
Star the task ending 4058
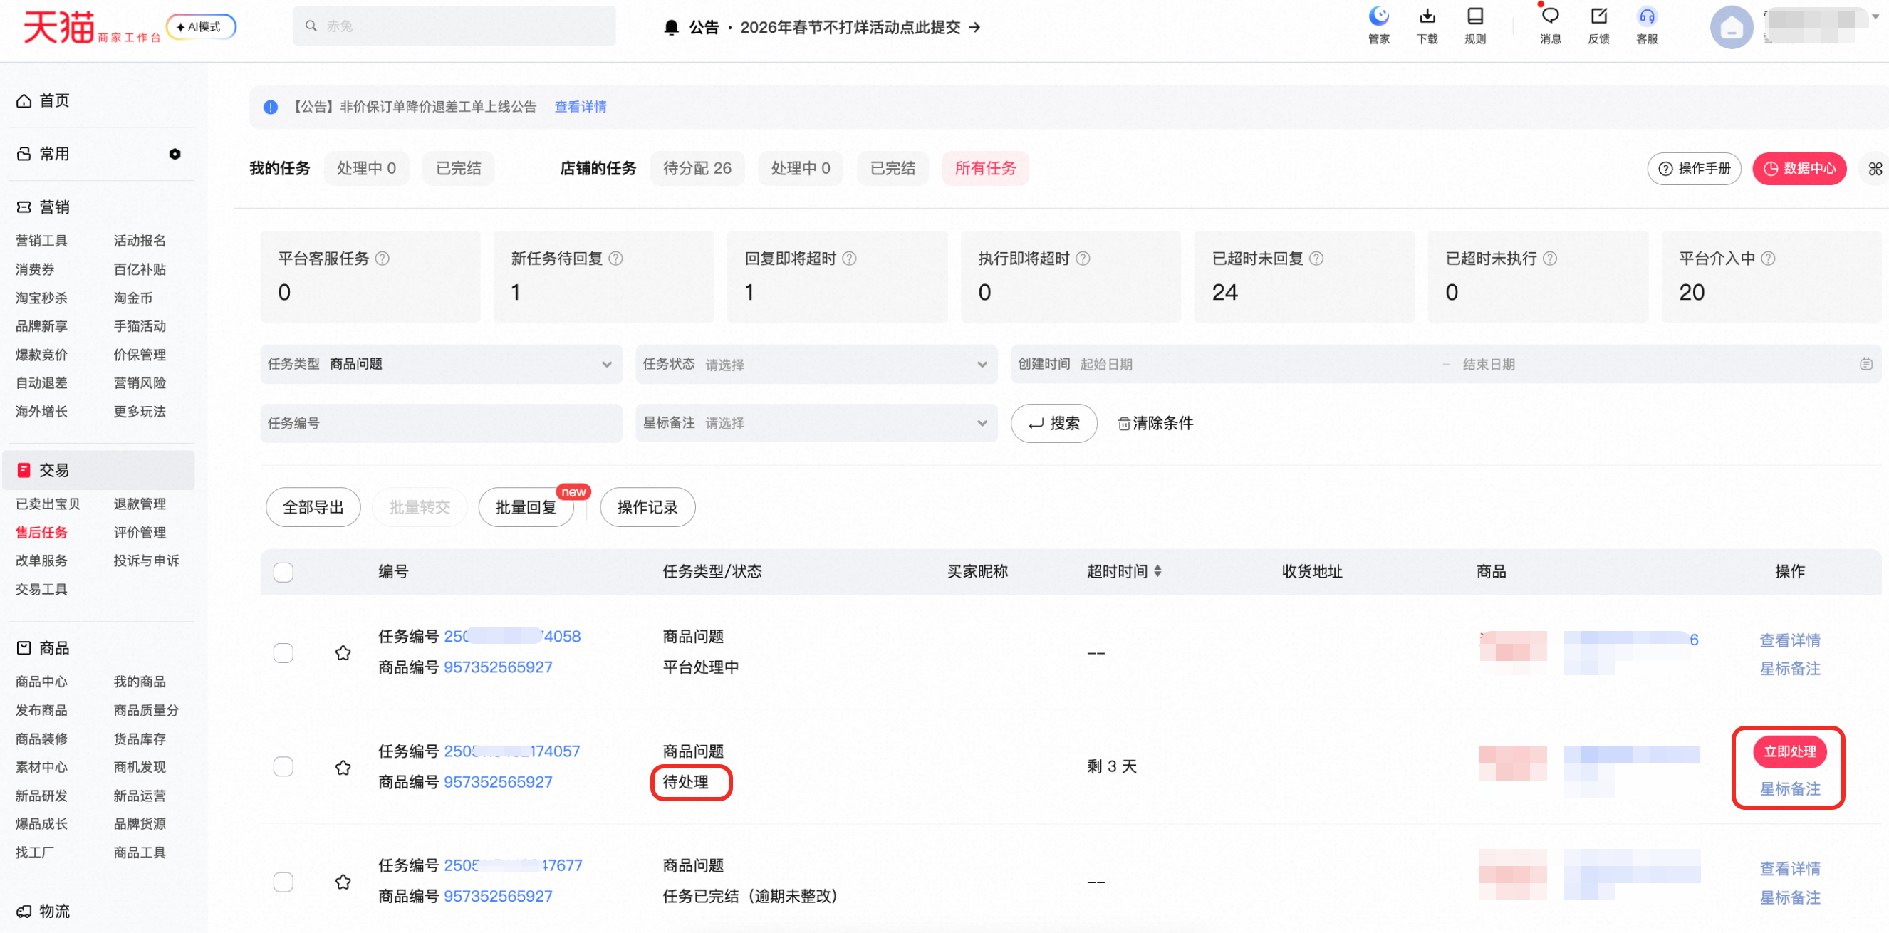tap(343, 653)
